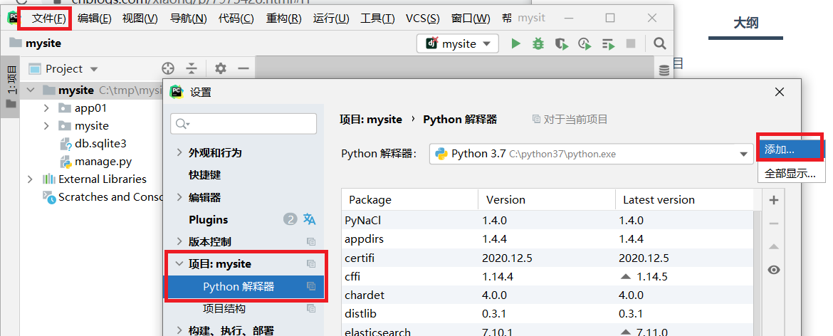This screenshot has width=833, height=336.
Task: Toggle show early releases eye icon
Action: pyautogui.click(x=774, y=271)
